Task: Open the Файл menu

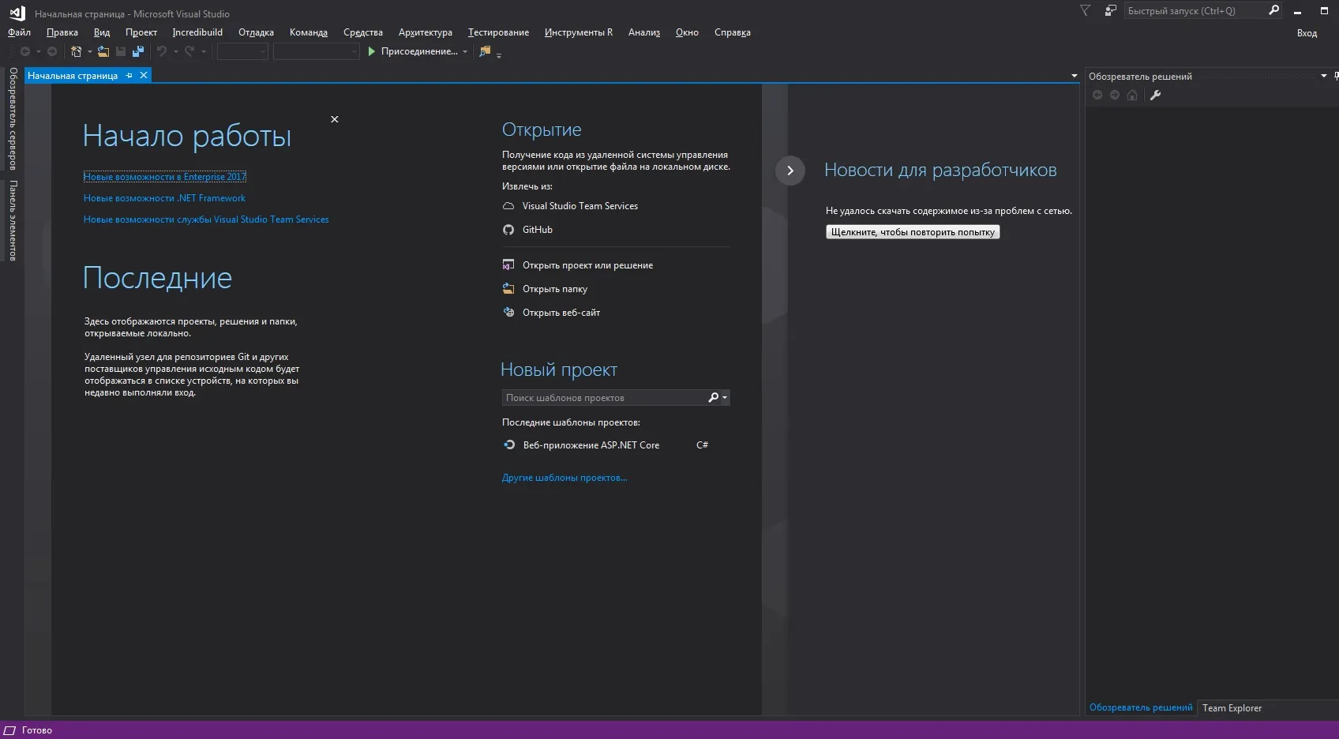Action: point(19,32)
